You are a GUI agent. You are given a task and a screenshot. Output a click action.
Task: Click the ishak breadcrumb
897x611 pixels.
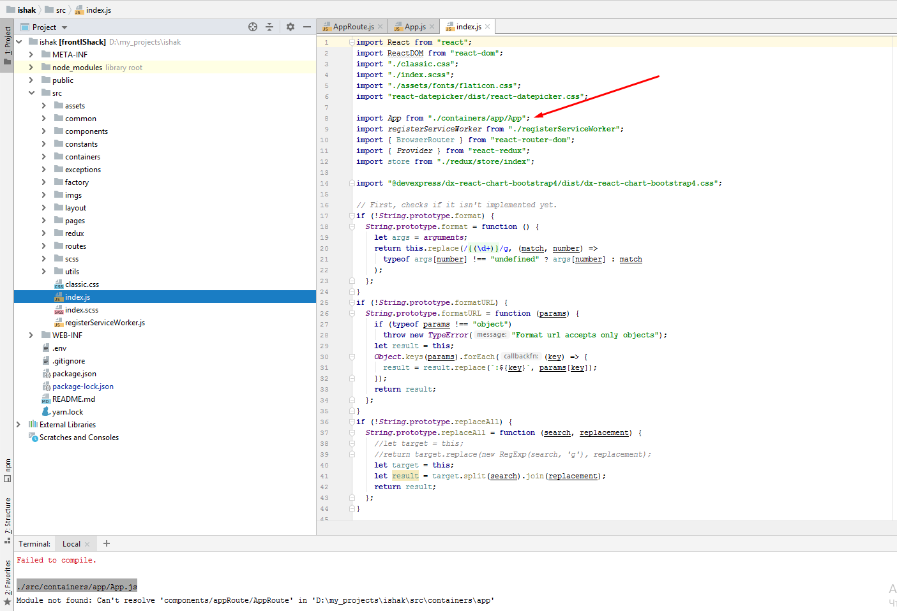[21, 10]
